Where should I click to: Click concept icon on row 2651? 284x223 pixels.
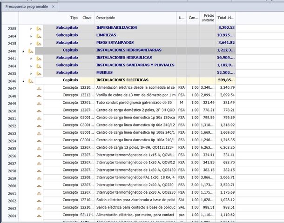(x=39, y=118)
